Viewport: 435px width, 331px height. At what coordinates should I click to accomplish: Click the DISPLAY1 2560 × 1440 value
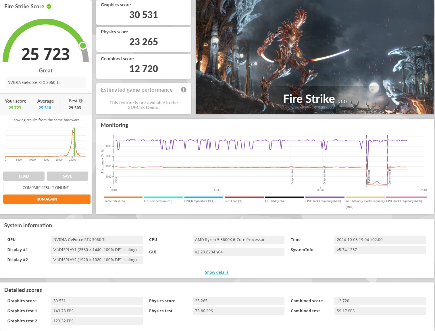[97, 250]
